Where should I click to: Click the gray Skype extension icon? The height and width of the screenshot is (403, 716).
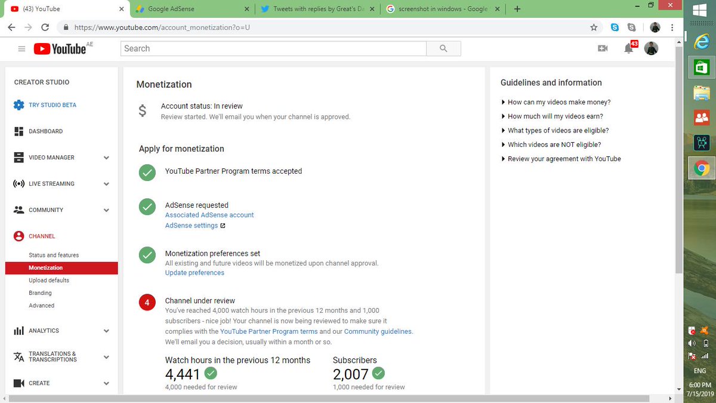click(631, 27)
